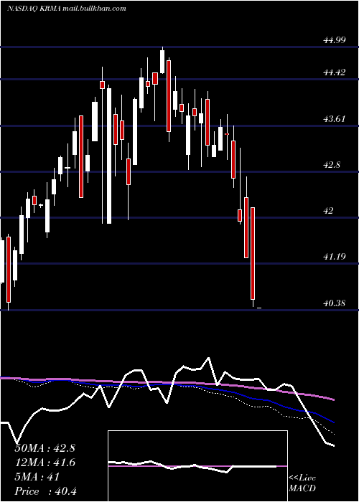Image resolution: width=359 pixels, height=502 pixels.
Task: Click the 5MA : 41 readout
Action: (x=37, y=477)
